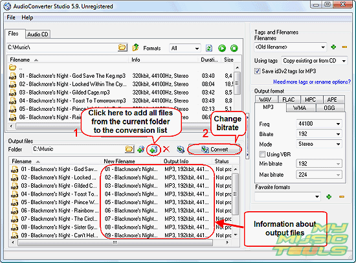Viewport: 356px width, 263px height.
Task: Add favorite format with green plus icon
Action: point(329,197)
